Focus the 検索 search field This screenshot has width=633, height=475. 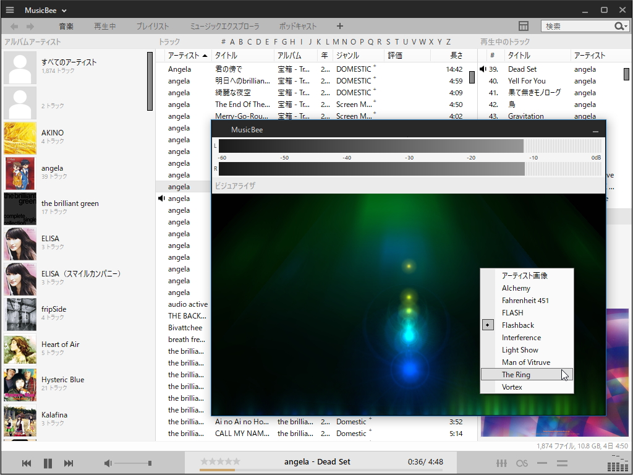coord(577,26)
